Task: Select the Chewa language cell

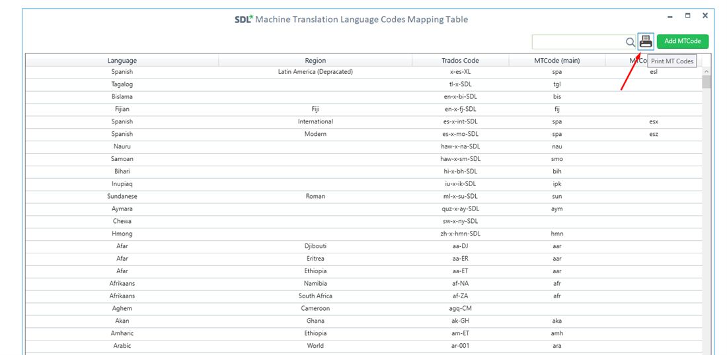Action: pyautogui.click(x=122, y=221)
